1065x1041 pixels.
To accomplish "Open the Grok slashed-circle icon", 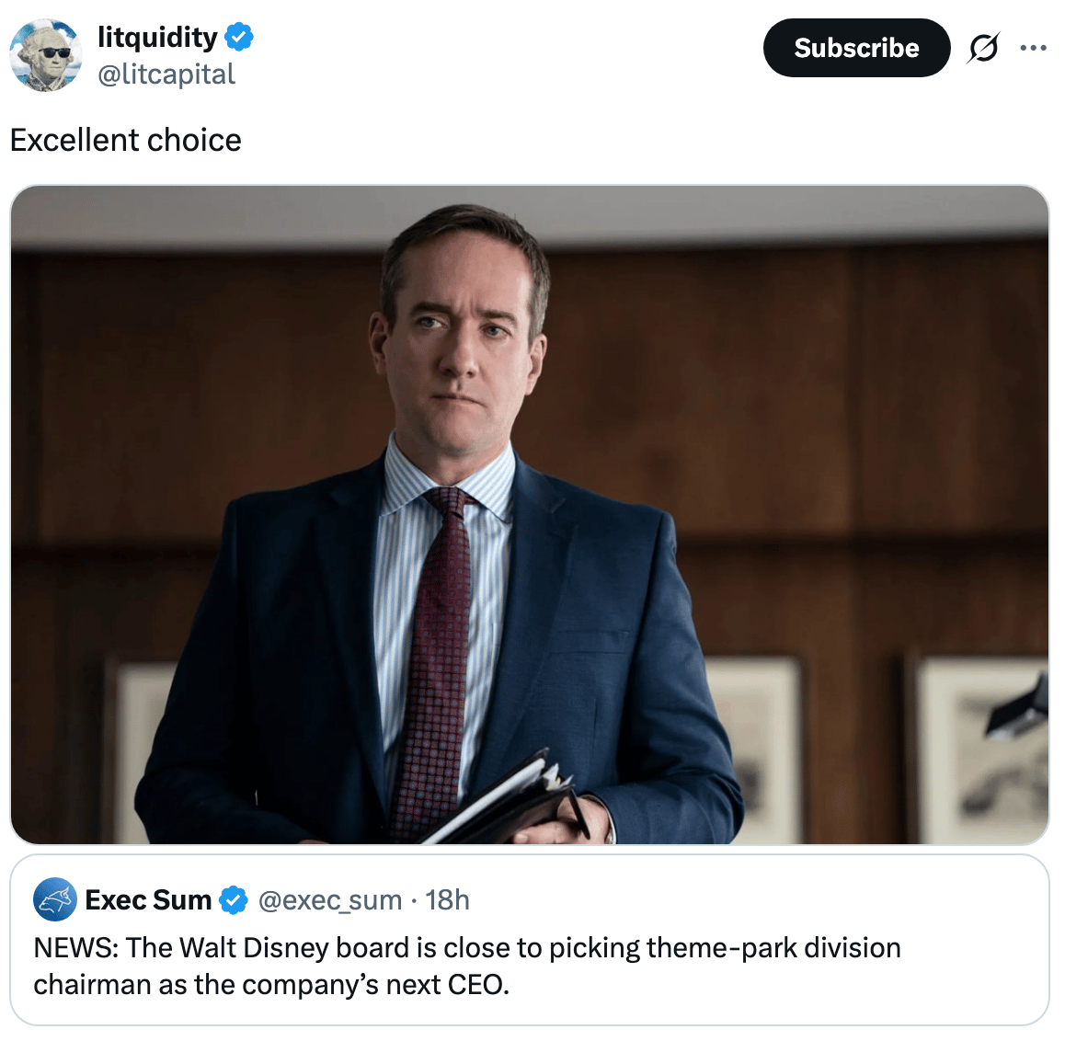I will point(983,48).
